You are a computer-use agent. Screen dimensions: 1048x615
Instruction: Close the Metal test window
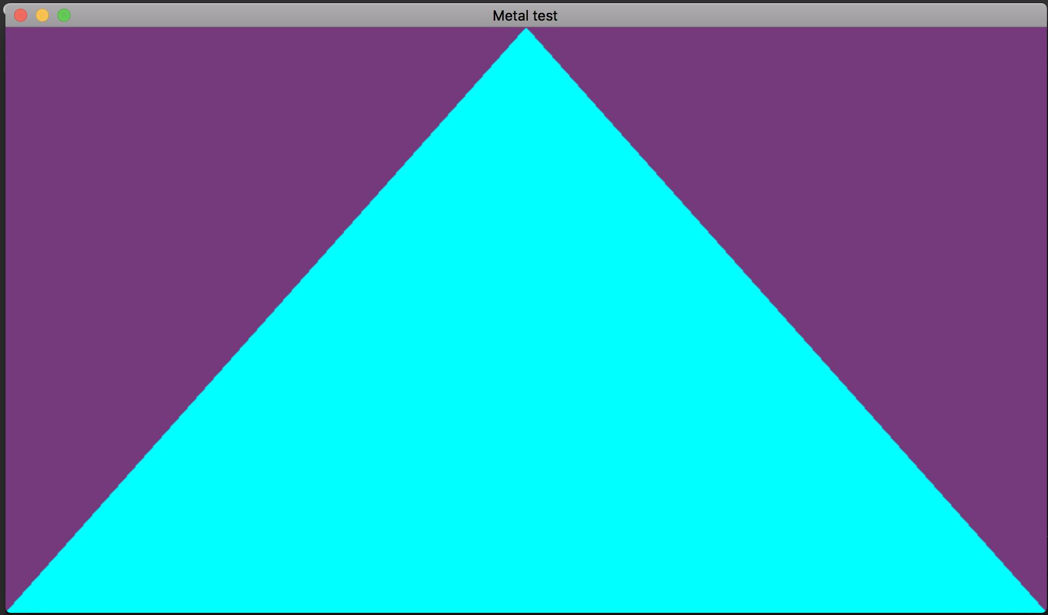tap(21, 15)
